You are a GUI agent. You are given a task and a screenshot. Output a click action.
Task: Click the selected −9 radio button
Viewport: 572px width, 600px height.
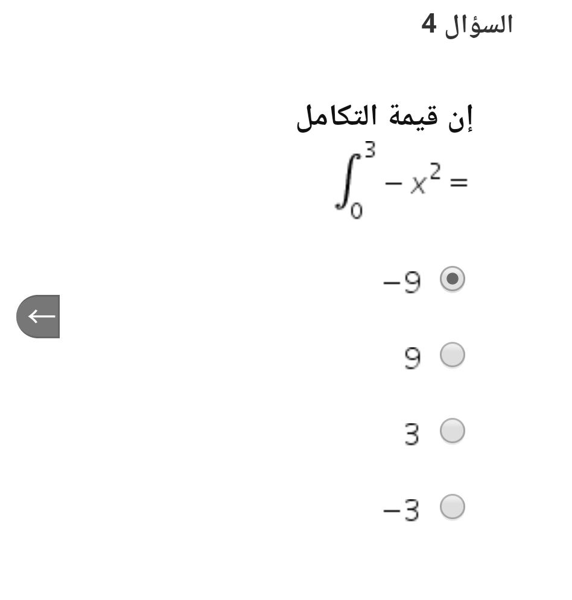(x=452, y=279)
